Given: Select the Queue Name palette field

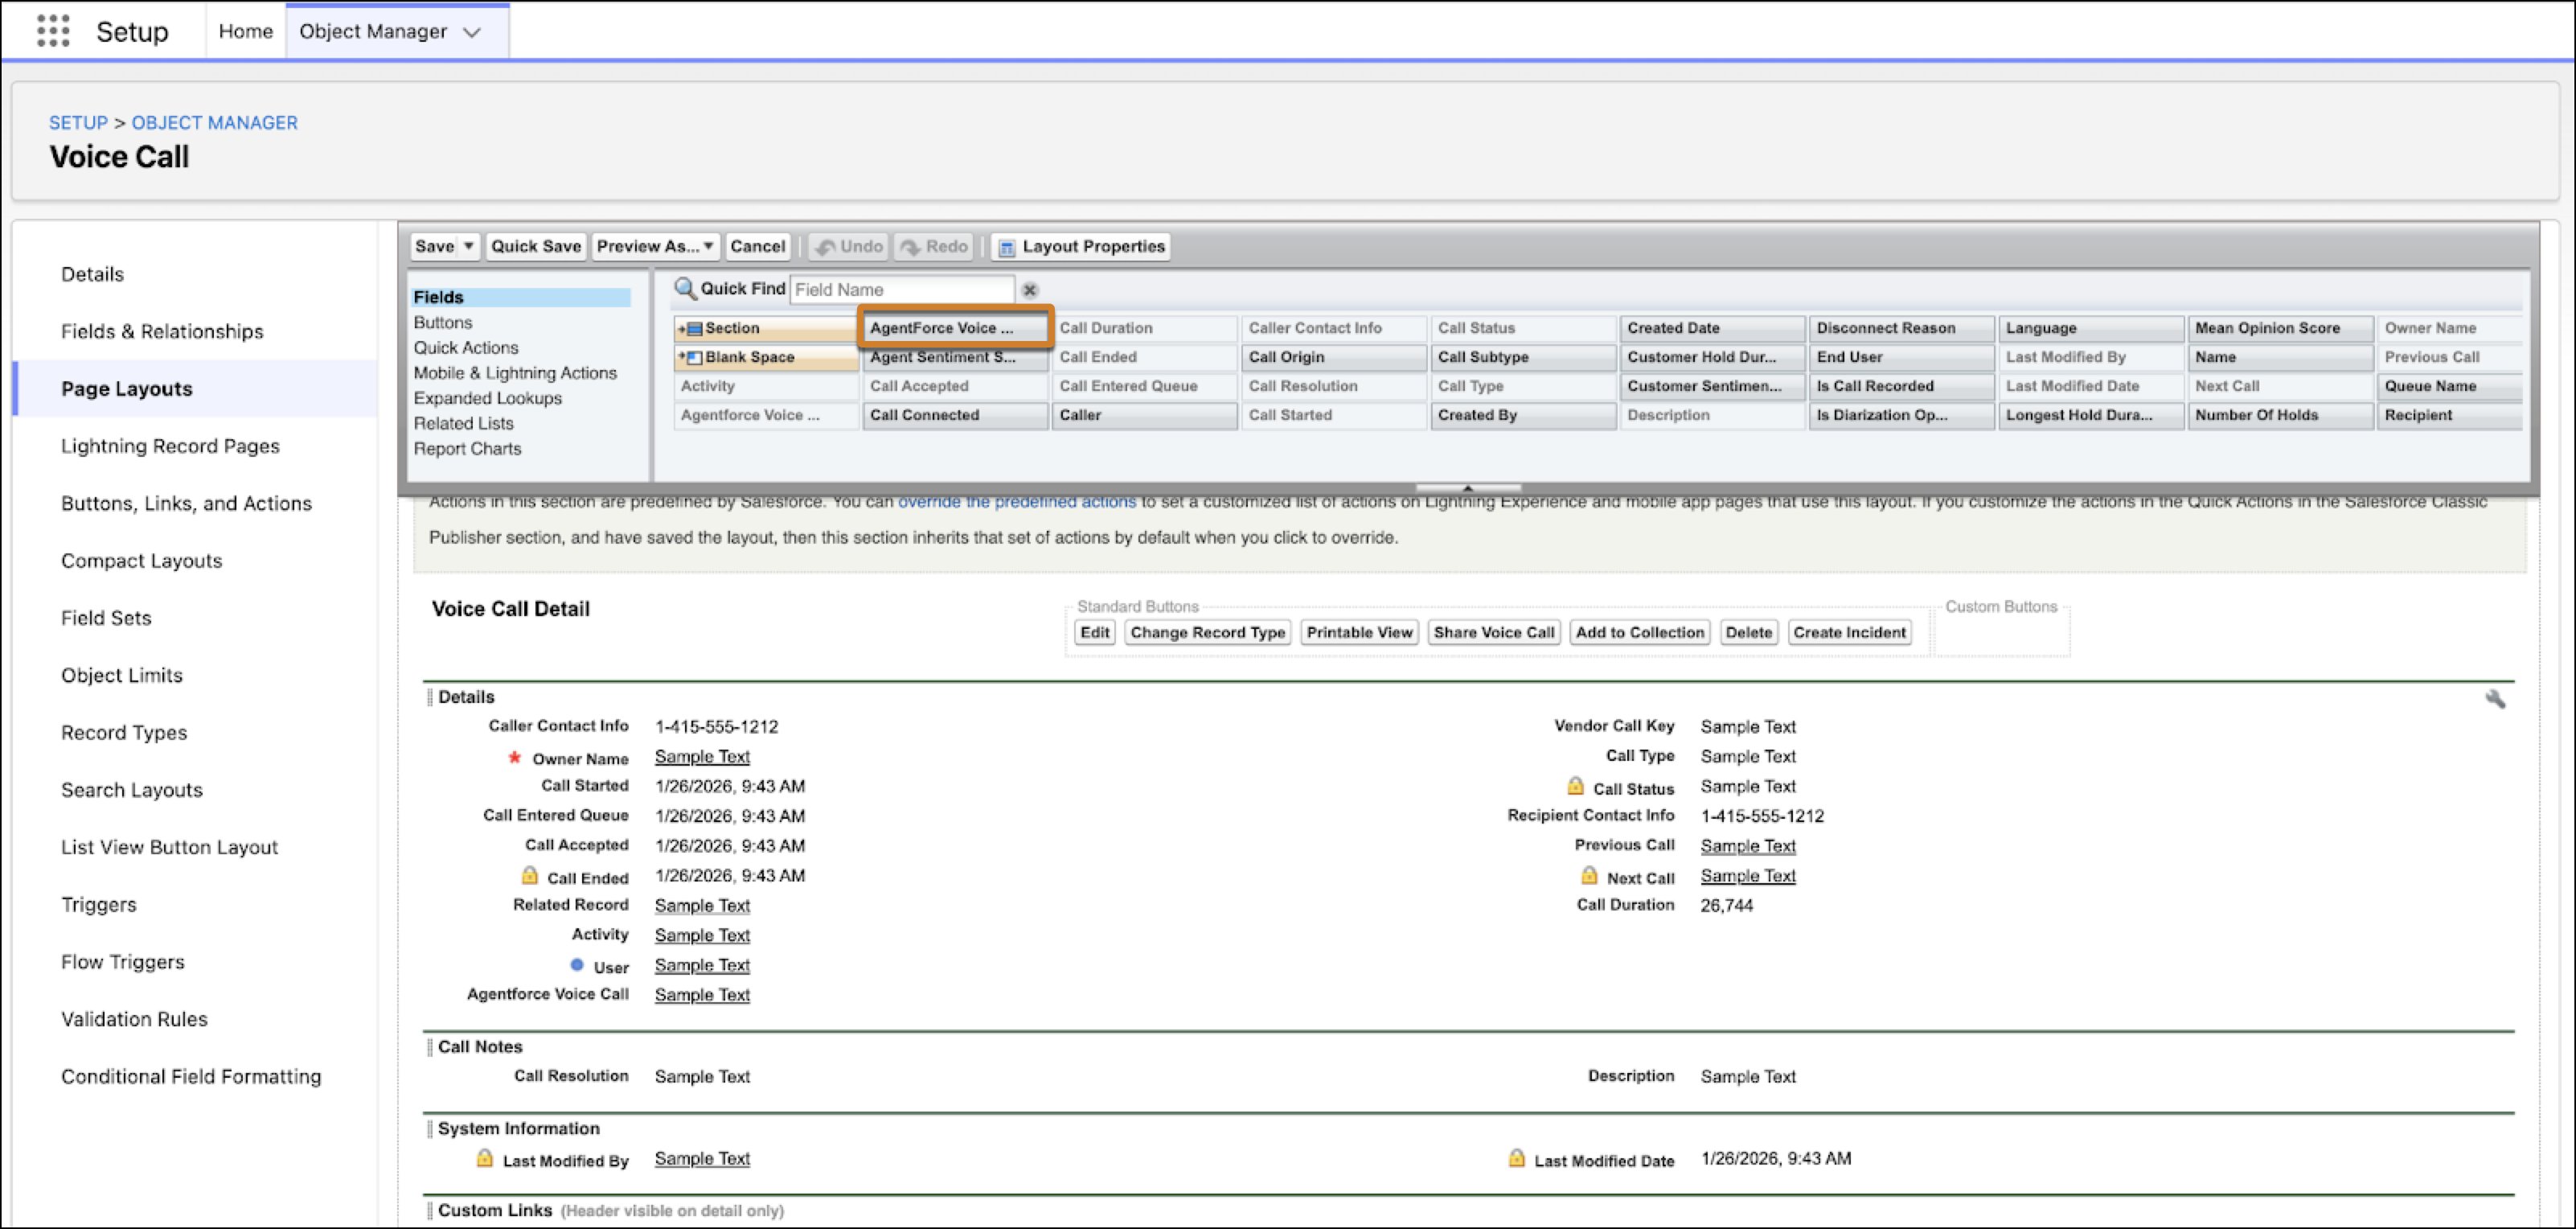Looking at the screenshot, I should pyautogui.click(x=2450, y=386).
